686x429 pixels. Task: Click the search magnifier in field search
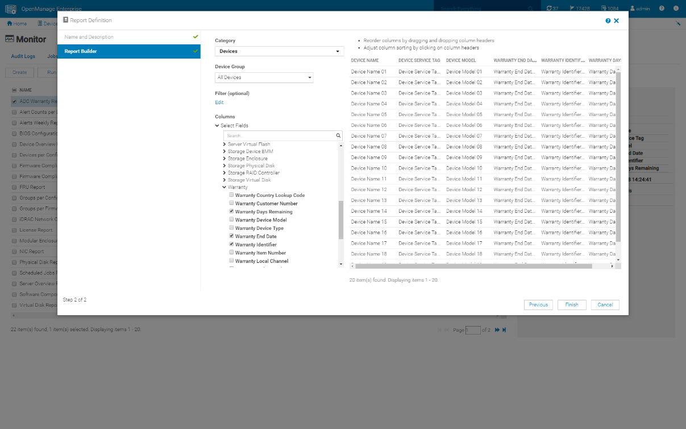point(338,135)
